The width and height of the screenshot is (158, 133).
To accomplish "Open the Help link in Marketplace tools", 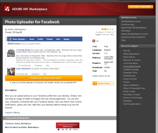I will click(x=123, y=40).
